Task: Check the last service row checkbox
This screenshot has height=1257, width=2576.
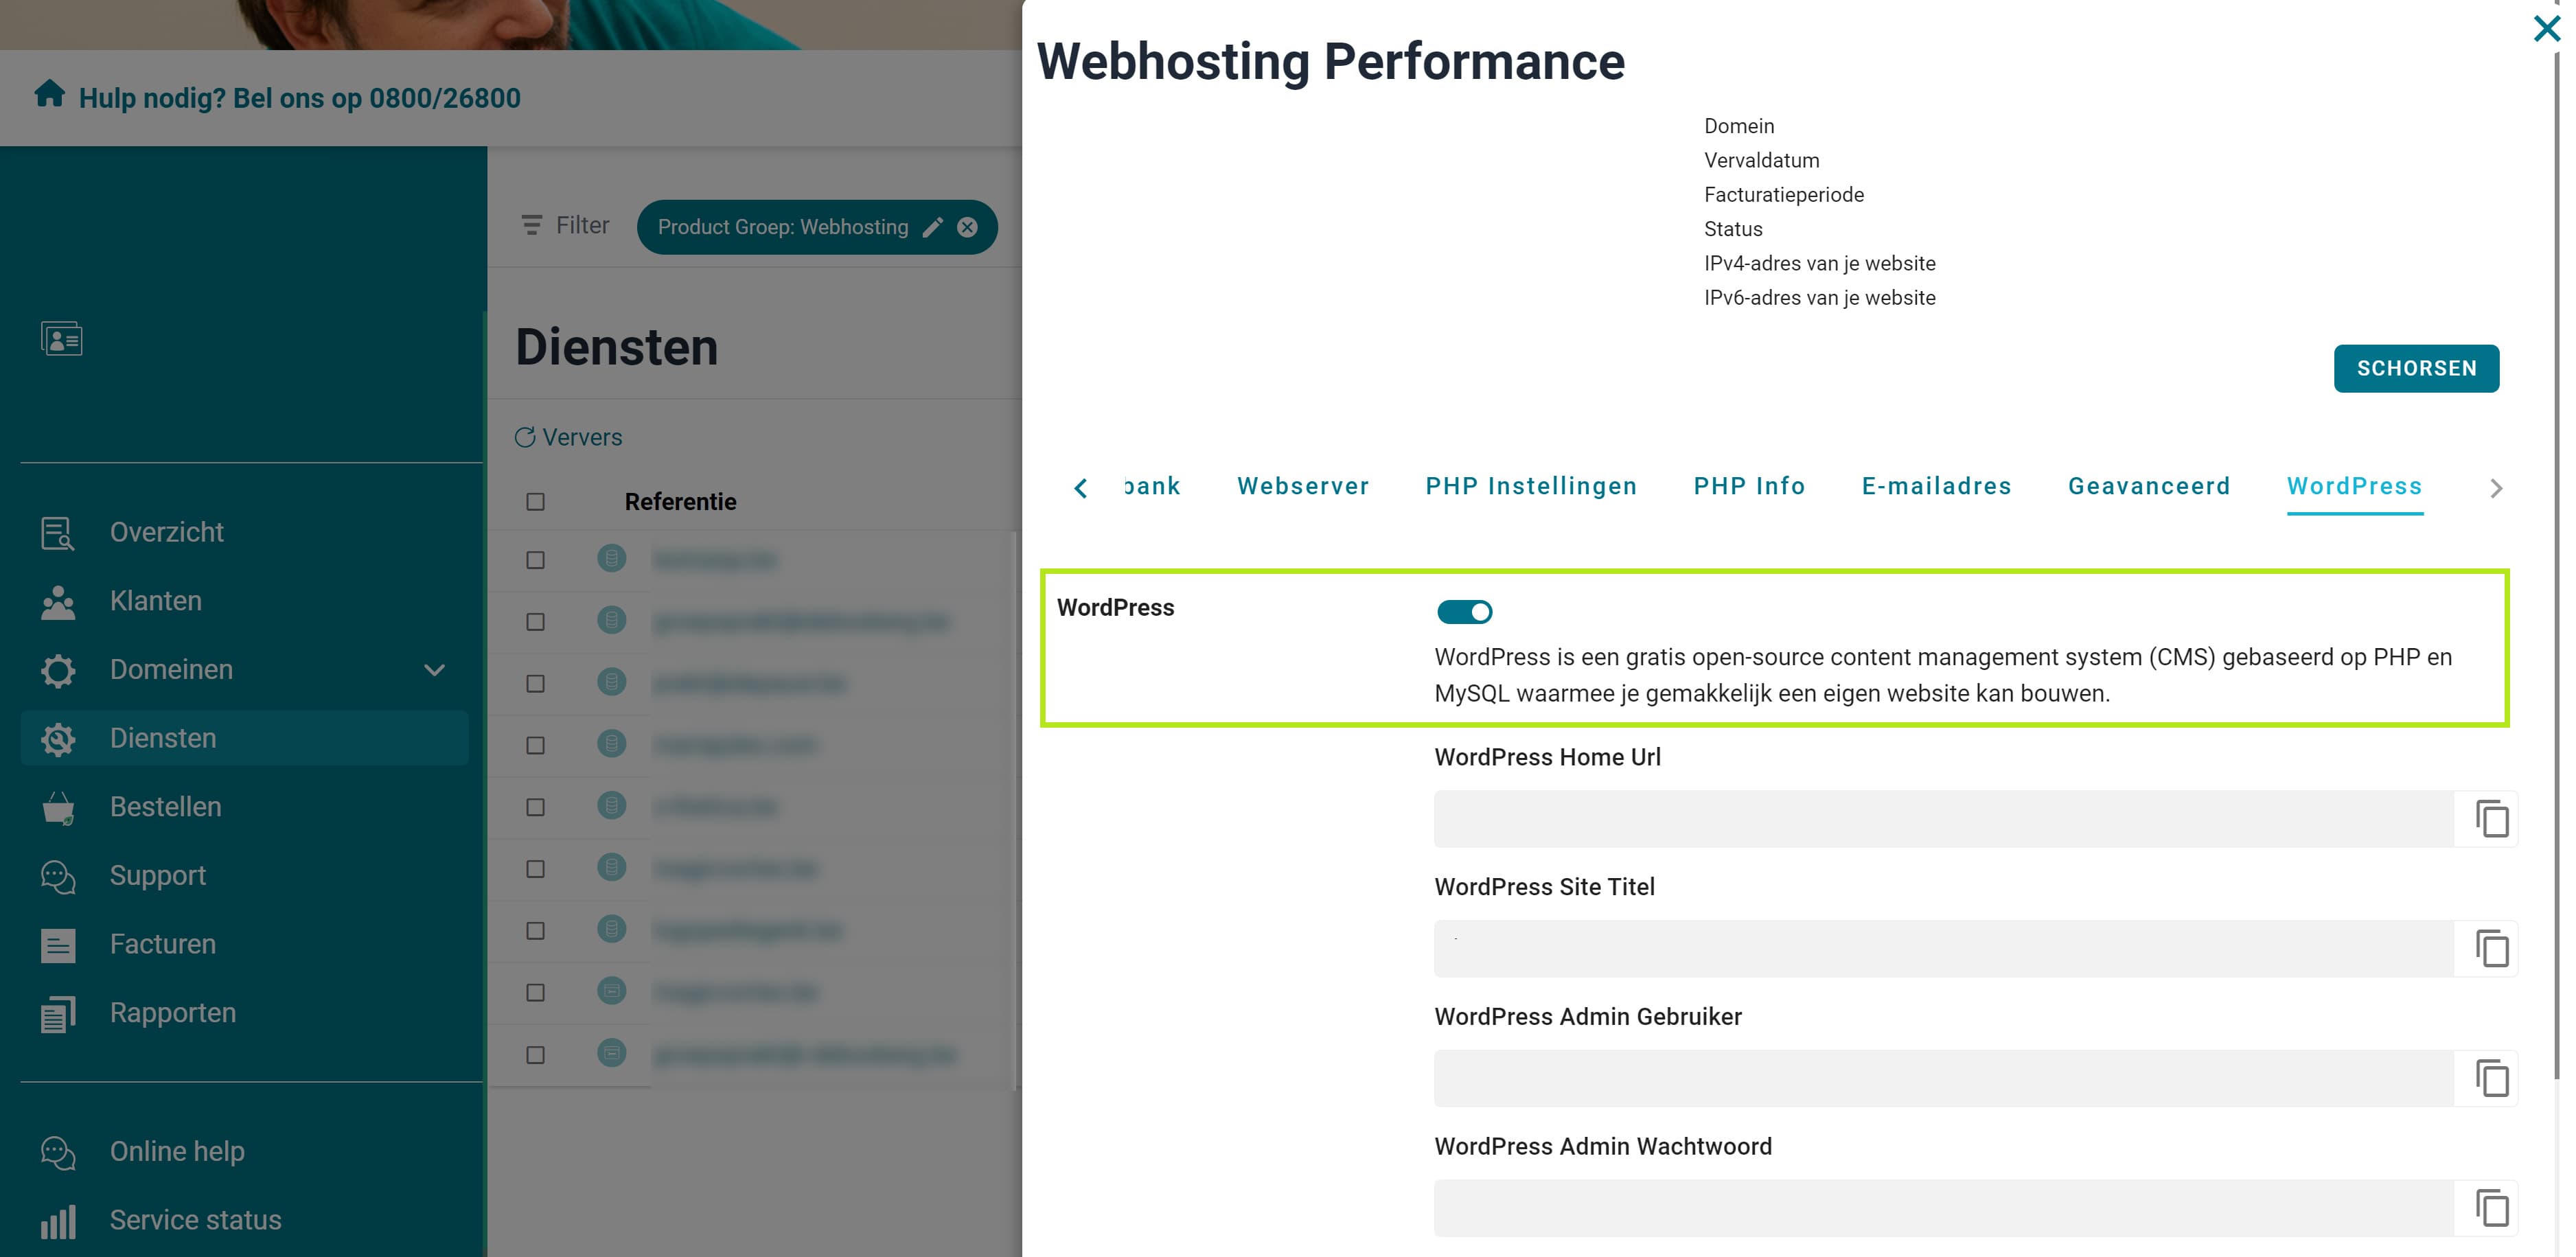Action: click(536, 1055)
